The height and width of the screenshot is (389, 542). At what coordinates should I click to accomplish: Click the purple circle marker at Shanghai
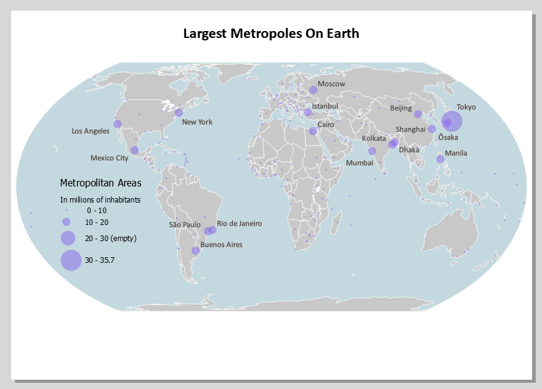(431, 129)
